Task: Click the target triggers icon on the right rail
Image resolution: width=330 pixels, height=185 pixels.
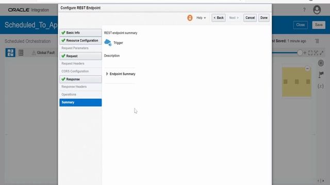Action: point(321,63)
